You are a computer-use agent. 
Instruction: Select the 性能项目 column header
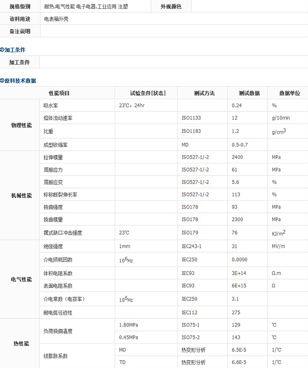pos(59,93)
